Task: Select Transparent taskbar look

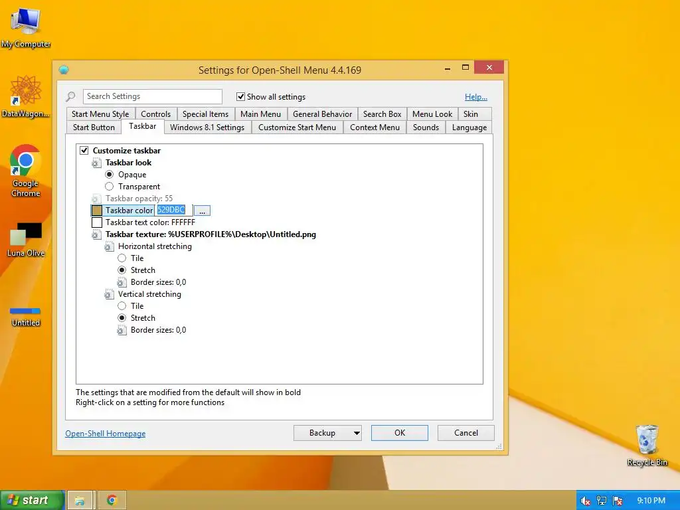Action: [x=110, y=187]
